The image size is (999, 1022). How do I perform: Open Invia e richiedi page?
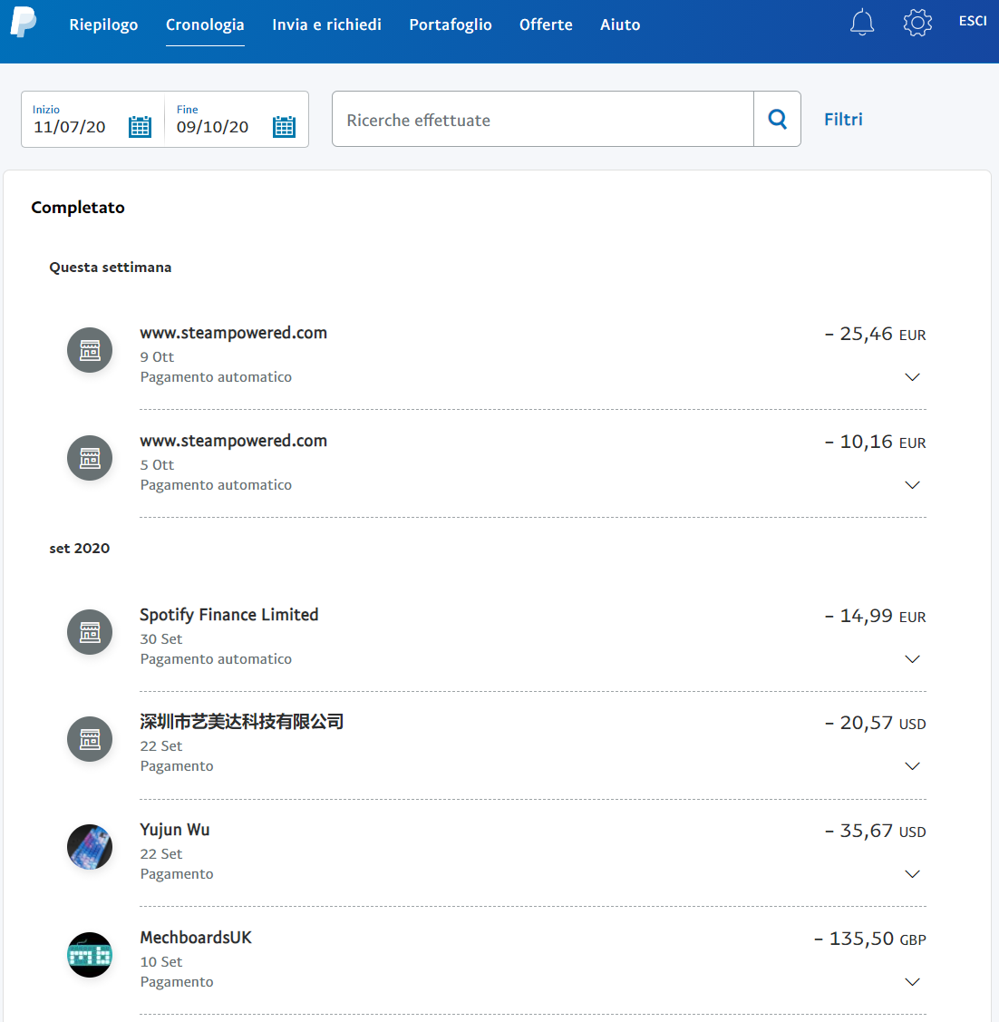pos(326,24)
